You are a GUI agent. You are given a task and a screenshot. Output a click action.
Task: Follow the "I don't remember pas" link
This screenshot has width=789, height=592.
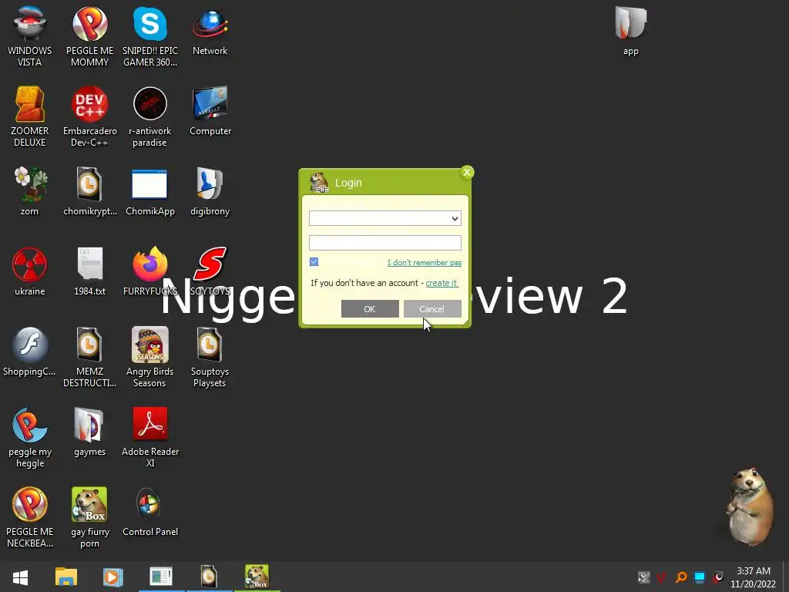(425, 262)
